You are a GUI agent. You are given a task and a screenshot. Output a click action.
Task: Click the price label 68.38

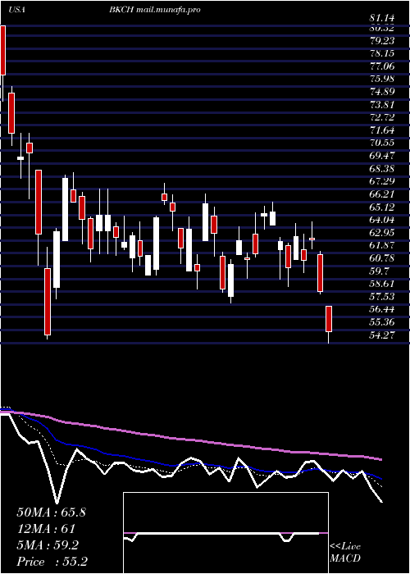pos(383,169)
